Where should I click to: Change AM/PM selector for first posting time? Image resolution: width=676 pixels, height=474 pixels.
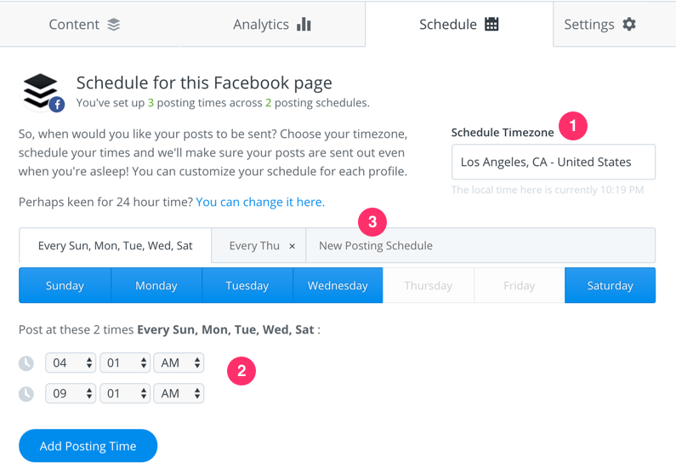pos(179,363)
